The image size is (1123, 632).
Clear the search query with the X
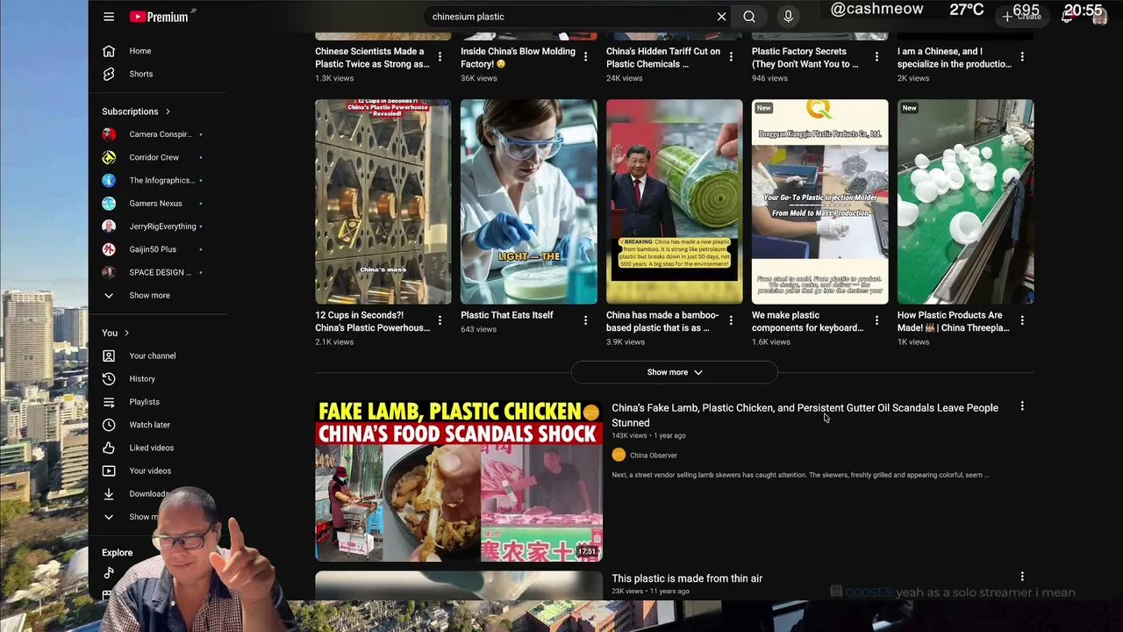721,17
